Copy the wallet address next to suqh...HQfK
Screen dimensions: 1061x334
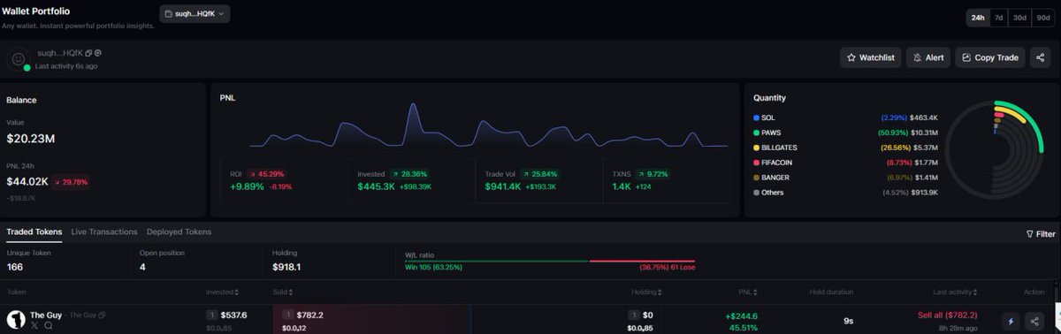(x=89, y=54)
